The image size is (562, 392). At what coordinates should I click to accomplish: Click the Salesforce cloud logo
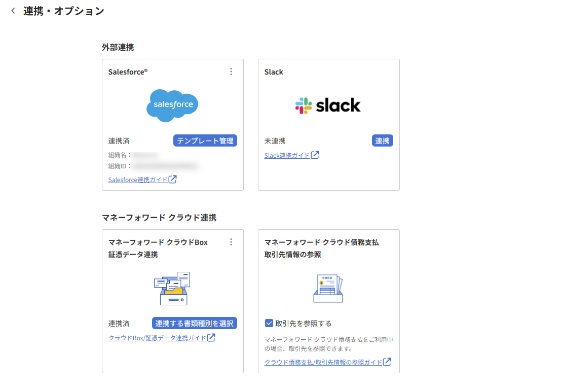tap(172, 105)
